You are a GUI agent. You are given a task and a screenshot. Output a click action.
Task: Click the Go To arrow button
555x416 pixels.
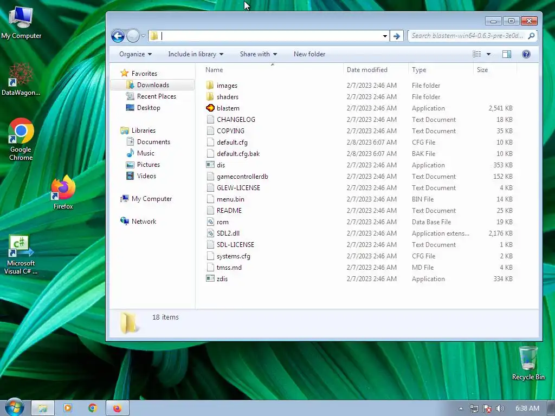pos(396,36)
